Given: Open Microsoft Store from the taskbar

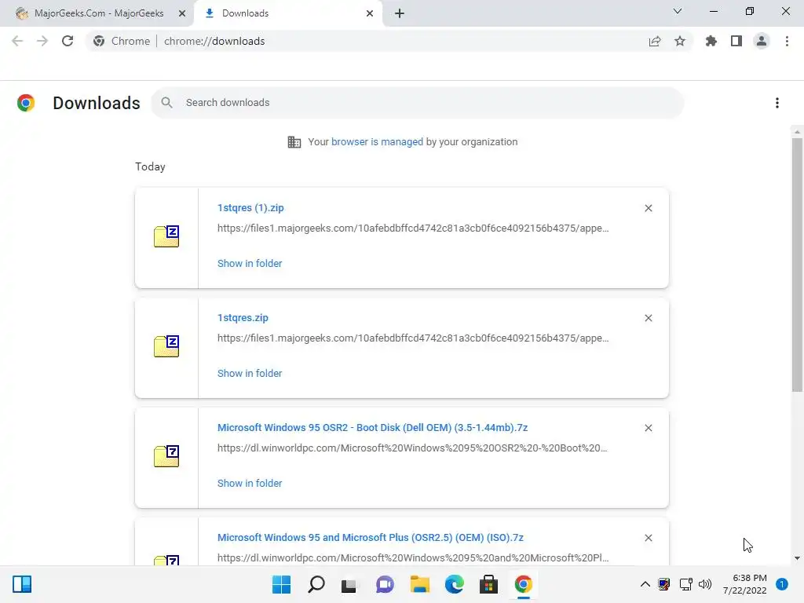Looking at the screenshot, I should tap(488, 584).
